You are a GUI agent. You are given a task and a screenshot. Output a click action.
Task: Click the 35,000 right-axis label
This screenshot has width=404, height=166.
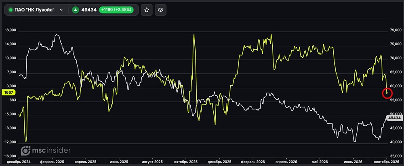click(396, 156)
